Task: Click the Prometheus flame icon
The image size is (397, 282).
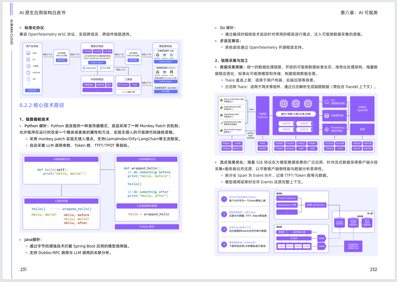Action: tap(327, 129)
